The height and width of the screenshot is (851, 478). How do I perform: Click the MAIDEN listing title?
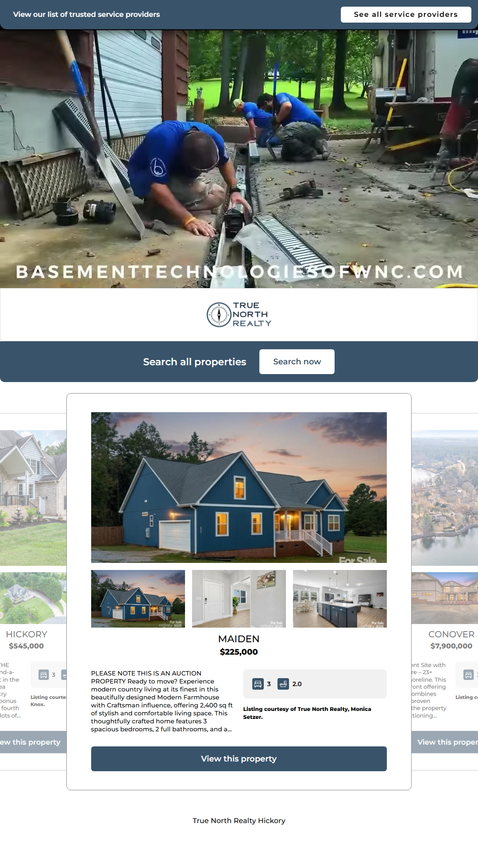[x=239, y=639]
